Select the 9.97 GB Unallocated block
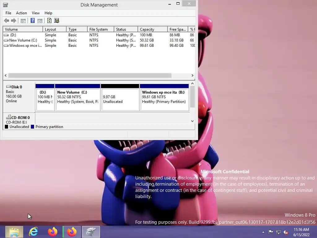This screenshot has height=238, width=317. coord(120,97)
